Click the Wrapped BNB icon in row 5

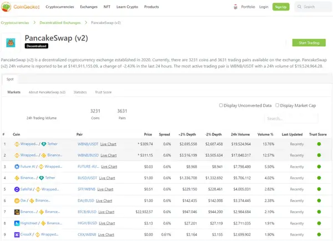click(38, 189)
